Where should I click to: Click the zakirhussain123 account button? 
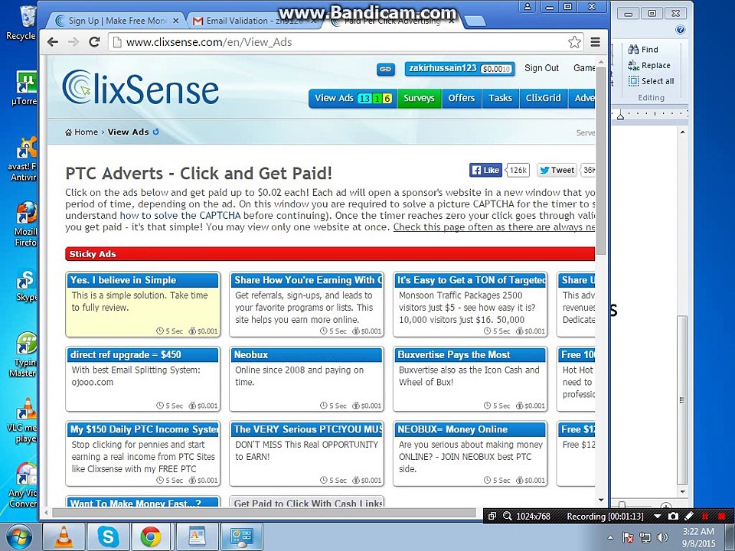[x=459, y=68]
